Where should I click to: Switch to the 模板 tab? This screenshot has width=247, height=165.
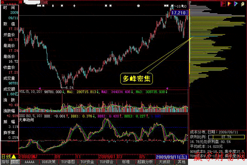15,162
